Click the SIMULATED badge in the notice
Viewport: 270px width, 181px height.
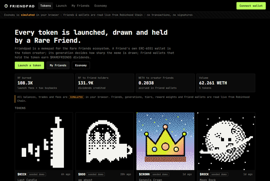pyautogui.click(x=77, y=97)
